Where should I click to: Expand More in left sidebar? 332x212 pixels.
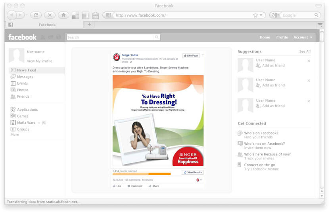[x=15, y=134]
